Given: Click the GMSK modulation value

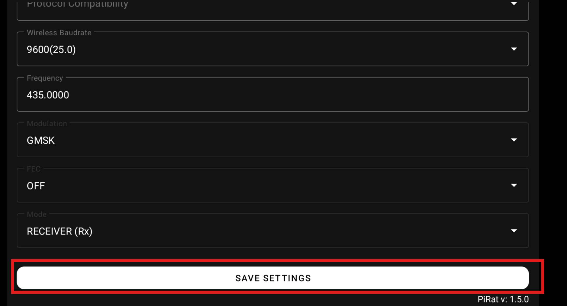Looking at the screenshot, I should click(41, 140).
